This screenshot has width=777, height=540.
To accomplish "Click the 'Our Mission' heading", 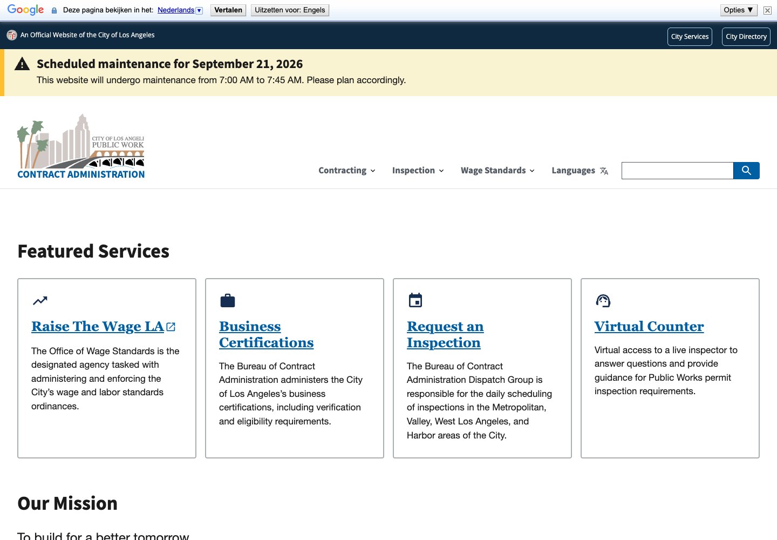I will tap(67, 504).
